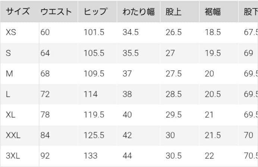The image size is (258, 167).
Task: Click the XL thigh width value 40
Action: click(x=127, y=114)
